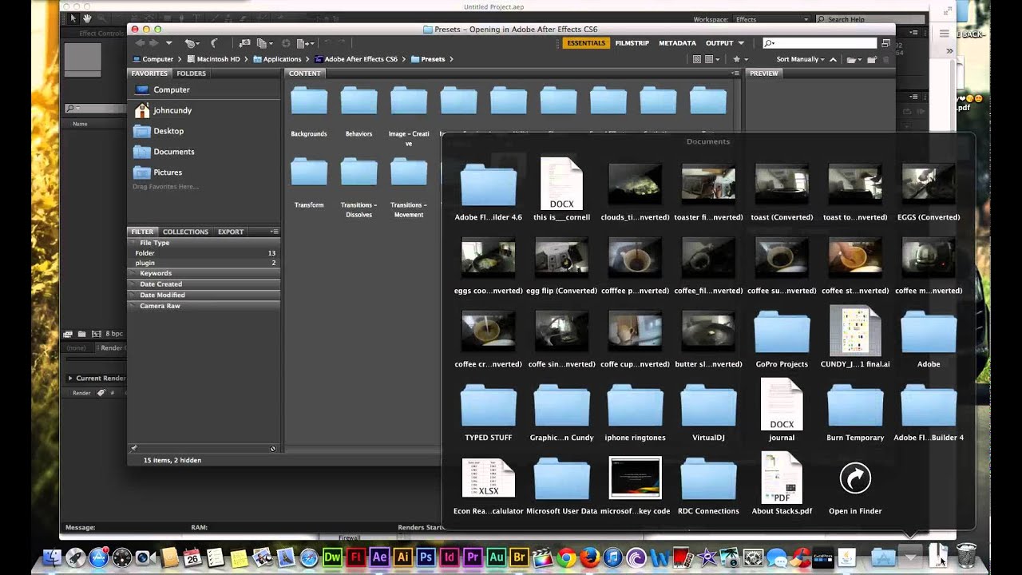Viewport: 1022px width, 575px height.
Task: Launch Dreamweaver from the Dock
Action: click(x=332, y=557)
